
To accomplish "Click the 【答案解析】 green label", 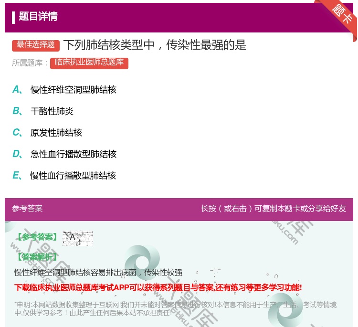I will [37, 257].
